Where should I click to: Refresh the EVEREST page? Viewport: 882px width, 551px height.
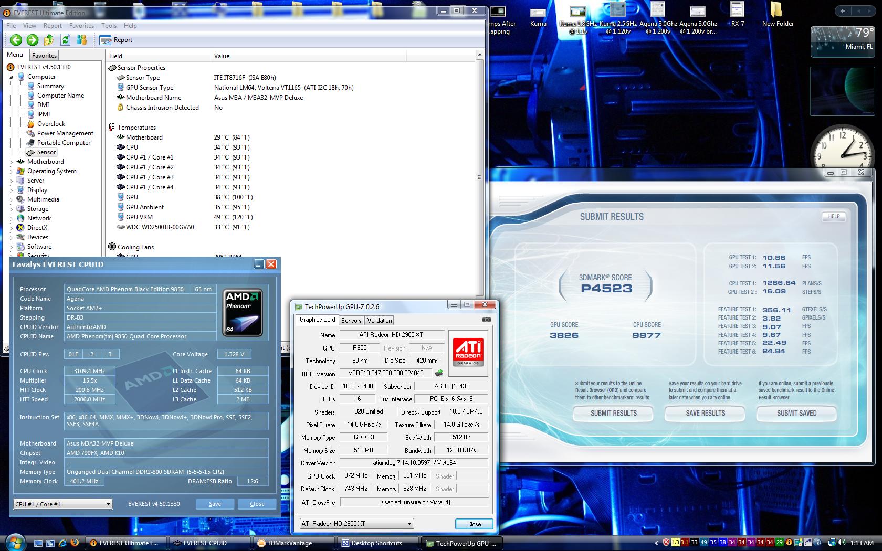[x=65, y=40]
